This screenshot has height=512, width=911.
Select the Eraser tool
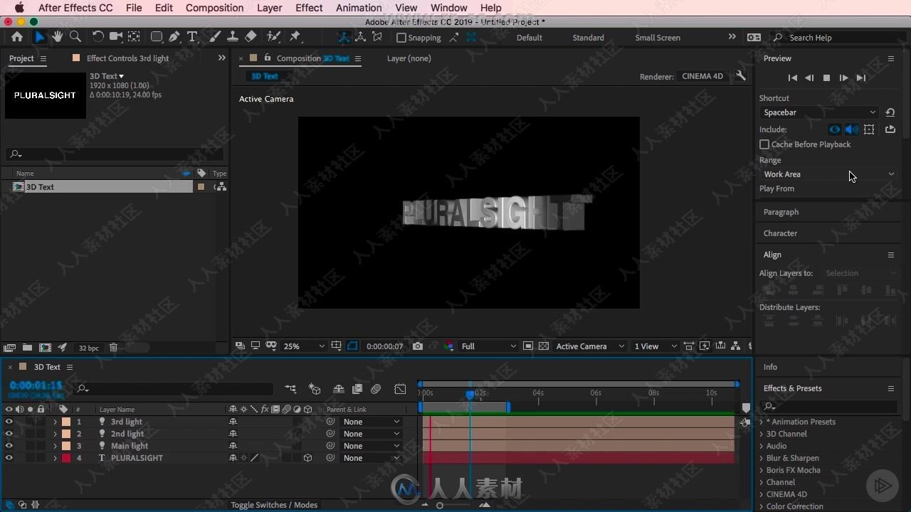pyautogui.click(x=251, y=37)
